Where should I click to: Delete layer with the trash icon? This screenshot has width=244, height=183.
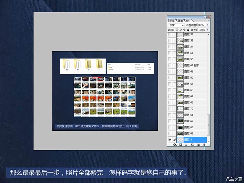click(x=204, y=144)
